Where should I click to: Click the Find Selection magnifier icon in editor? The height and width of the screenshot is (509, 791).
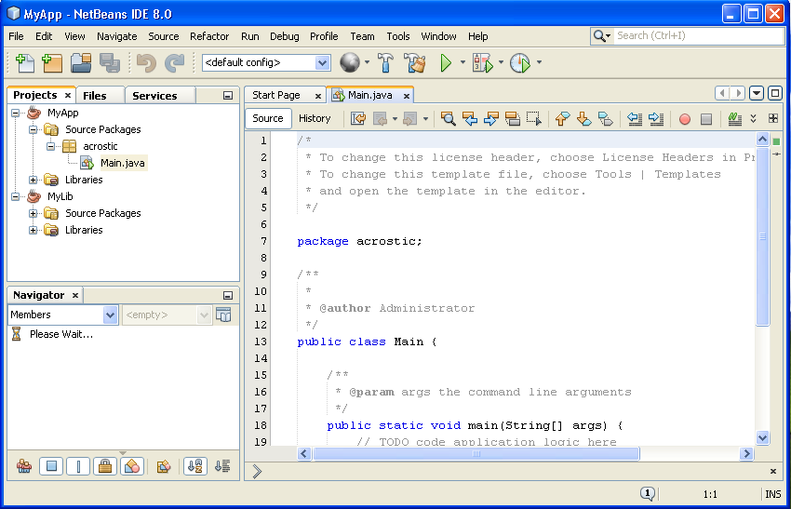point(449,119)
